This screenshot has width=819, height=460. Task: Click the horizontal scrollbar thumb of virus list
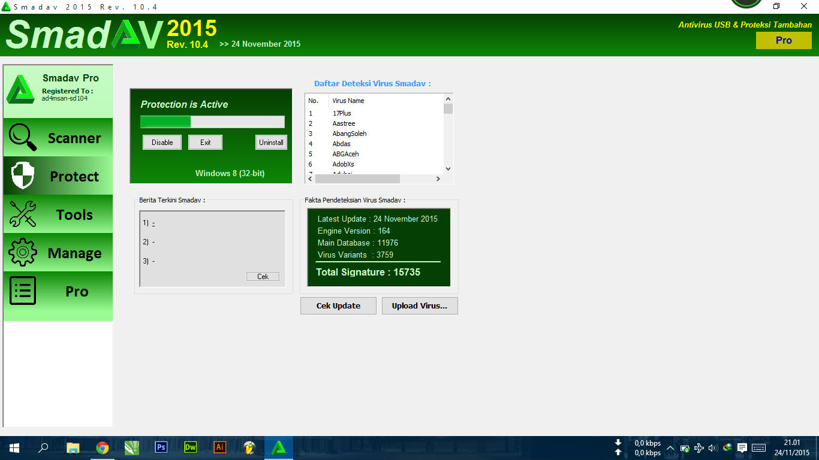(357, 178)
